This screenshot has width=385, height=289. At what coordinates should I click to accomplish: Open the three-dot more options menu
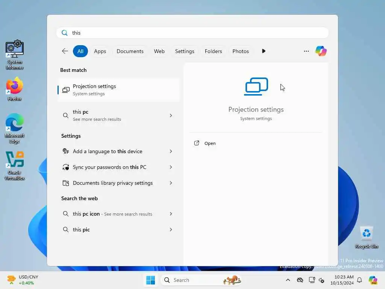click(x=306, y=51)
